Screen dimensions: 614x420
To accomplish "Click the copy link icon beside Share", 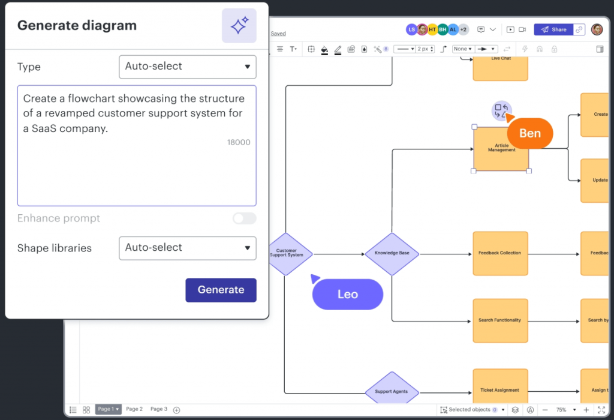I will pyautogui.click(x=579, y=29).
